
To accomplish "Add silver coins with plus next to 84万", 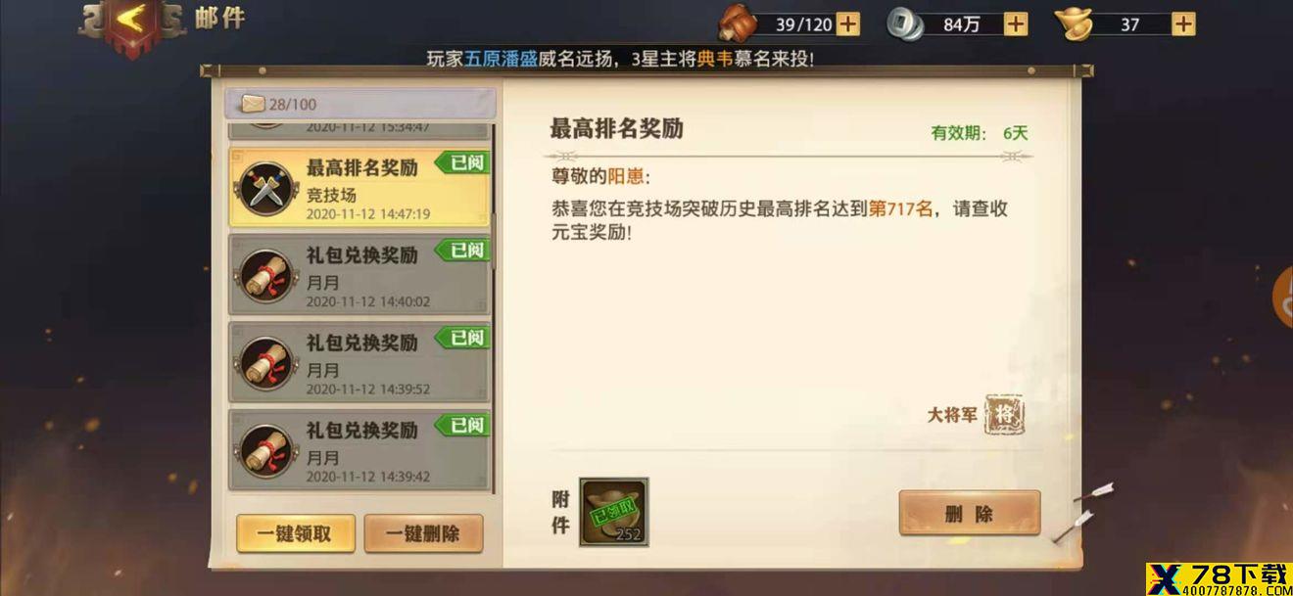I will point(1016,23).
